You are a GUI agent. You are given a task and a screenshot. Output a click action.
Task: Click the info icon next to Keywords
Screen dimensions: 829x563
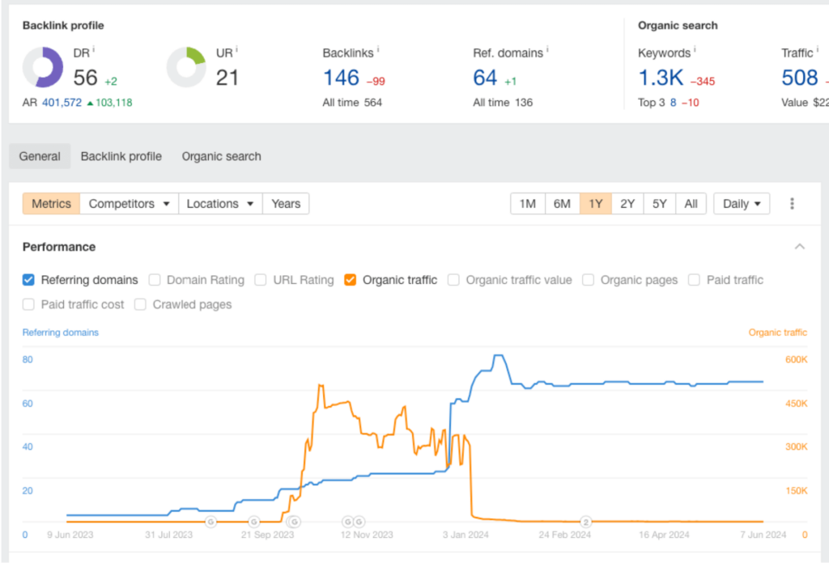693,50
